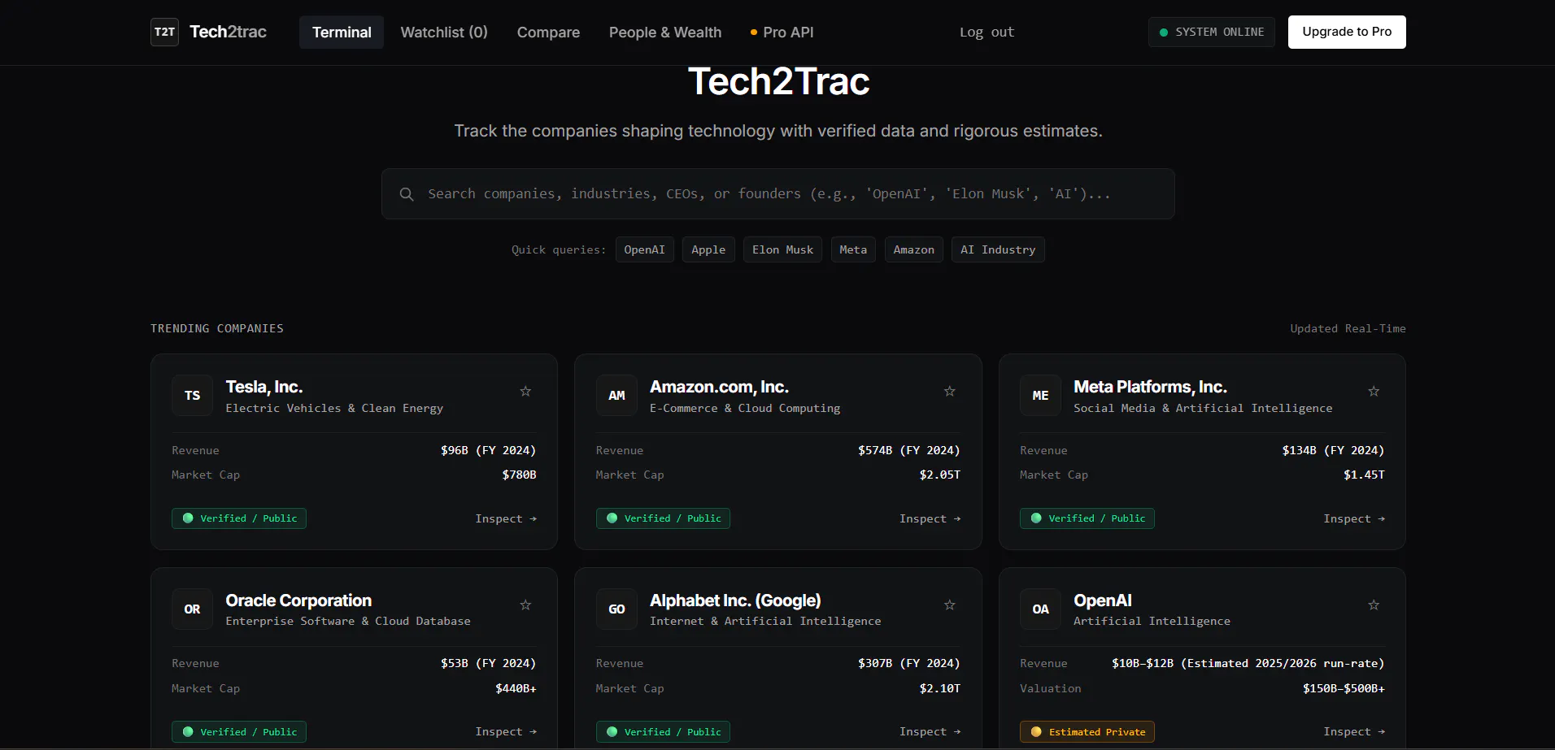The image size is (1555, 750).
Task: Star Tesla, Inc. to watchlist
Action: pos(525,392)
